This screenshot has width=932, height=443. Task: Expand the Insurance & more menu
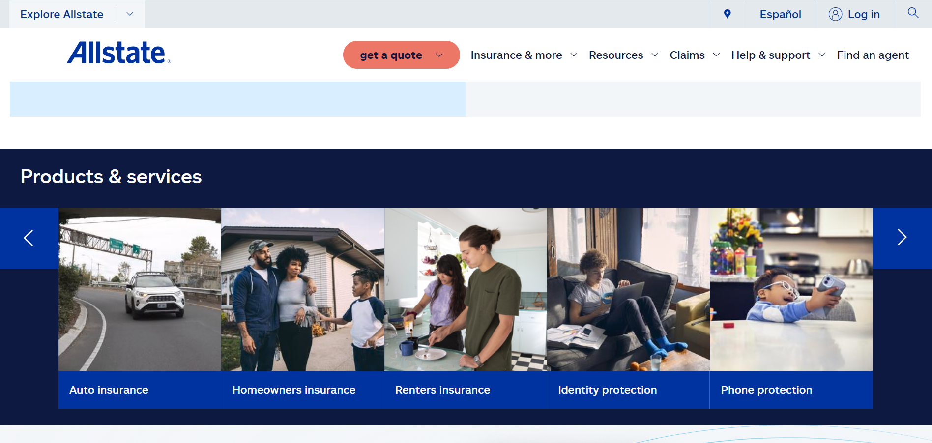coord(524,55)
